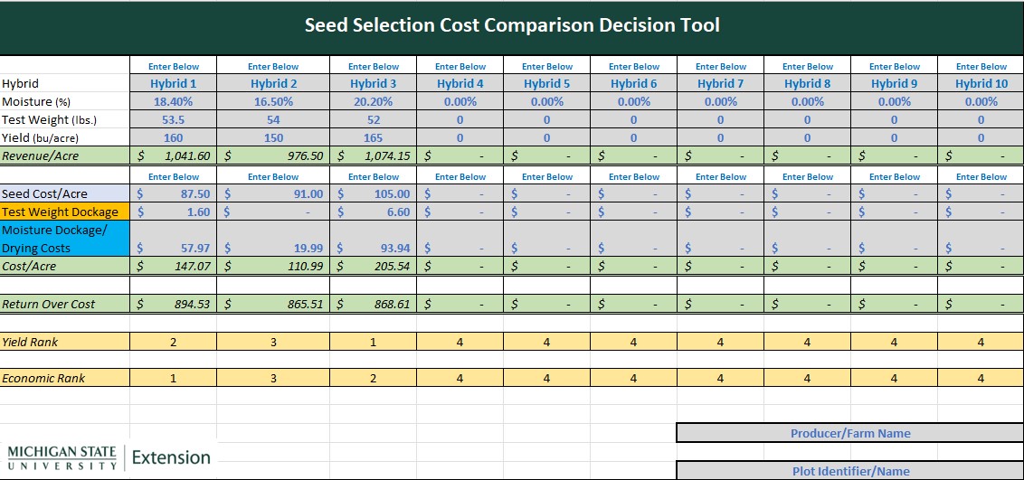The width and height of the screenshot is (1024, 480).
Task: Select Hybrid 2 test weight cell
Action: [273, 120]
